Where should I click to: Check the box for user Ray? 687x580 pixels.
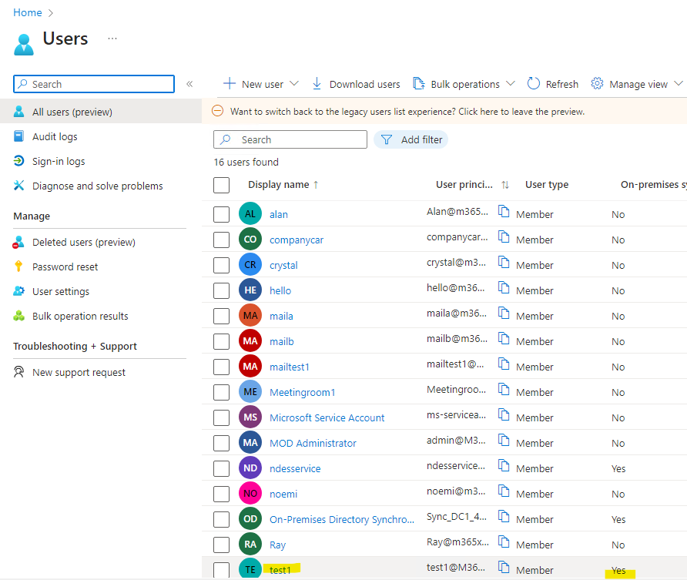[221, 545]
